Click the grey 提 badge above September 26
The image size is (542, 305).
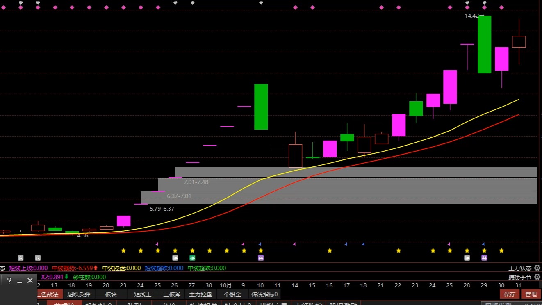(x=175, y=258)
